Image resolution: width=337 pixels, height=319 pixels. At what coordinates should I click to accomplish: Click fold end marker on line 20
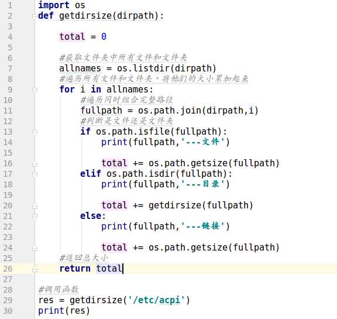[35, 207]
